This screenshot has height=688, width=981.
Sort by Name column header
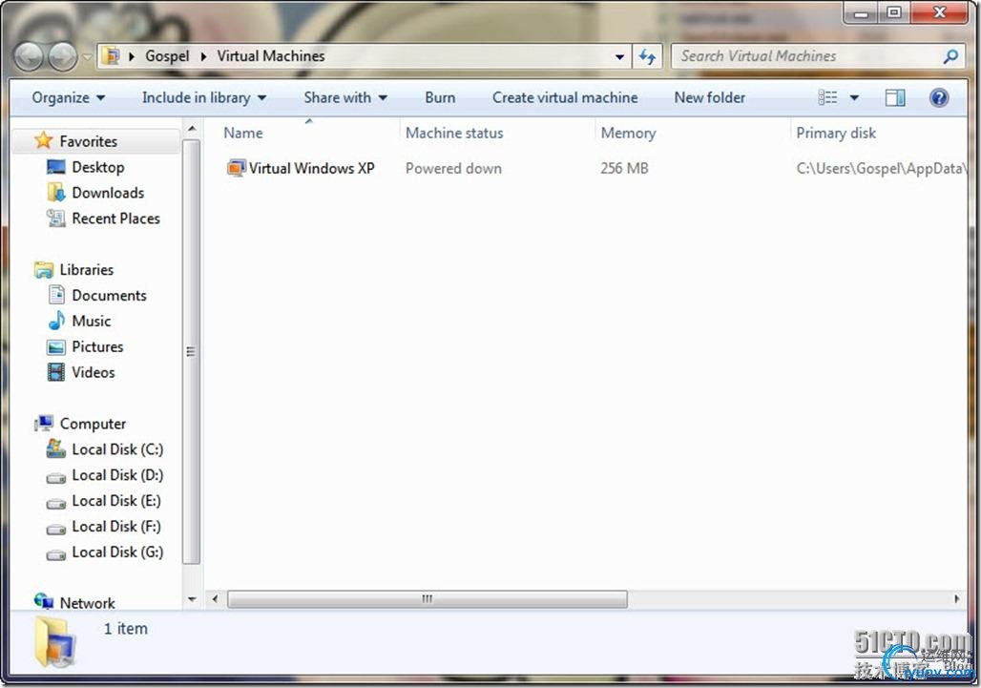tap(243, 133)
